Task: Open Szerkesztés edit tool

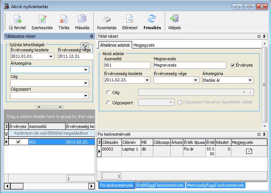Action: 42,19
